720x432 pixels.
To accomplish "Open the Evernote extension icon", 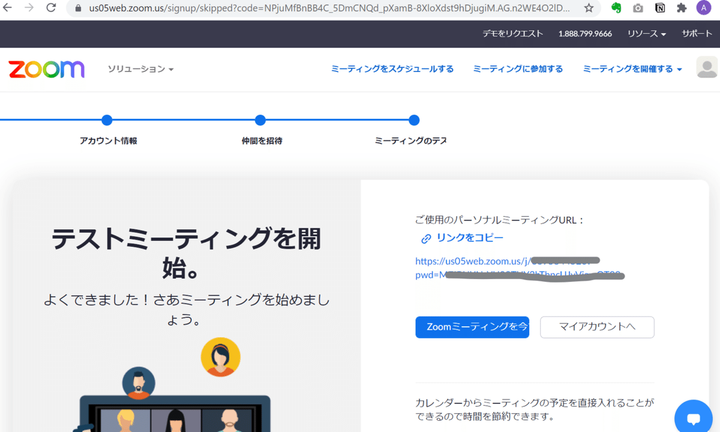I will [x=616, y=8].
